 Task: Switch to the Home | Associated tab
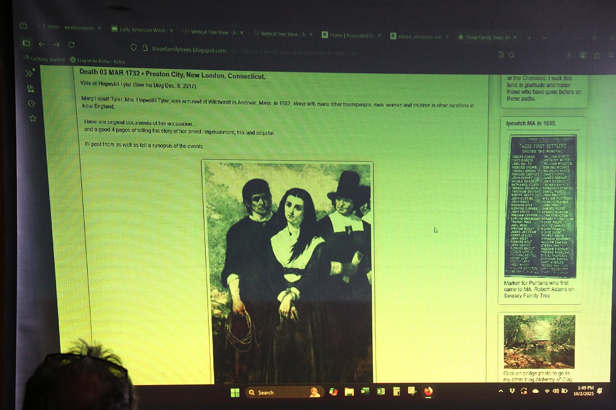351,35
